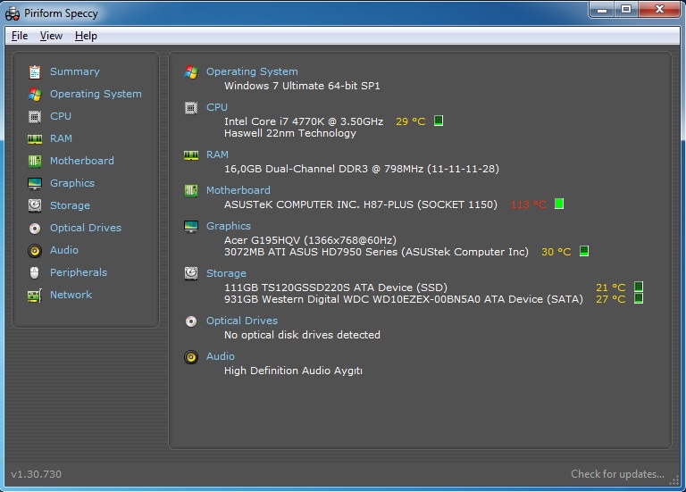Select Summary in the sidebar

pyautogui.click(x=74, y=71)
